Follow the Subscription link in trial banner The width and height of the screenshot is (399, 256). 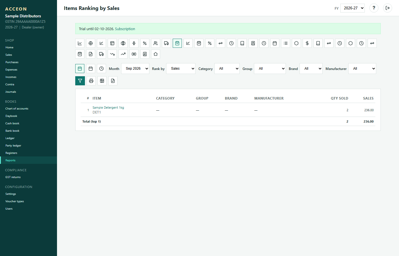coord(125,29)
